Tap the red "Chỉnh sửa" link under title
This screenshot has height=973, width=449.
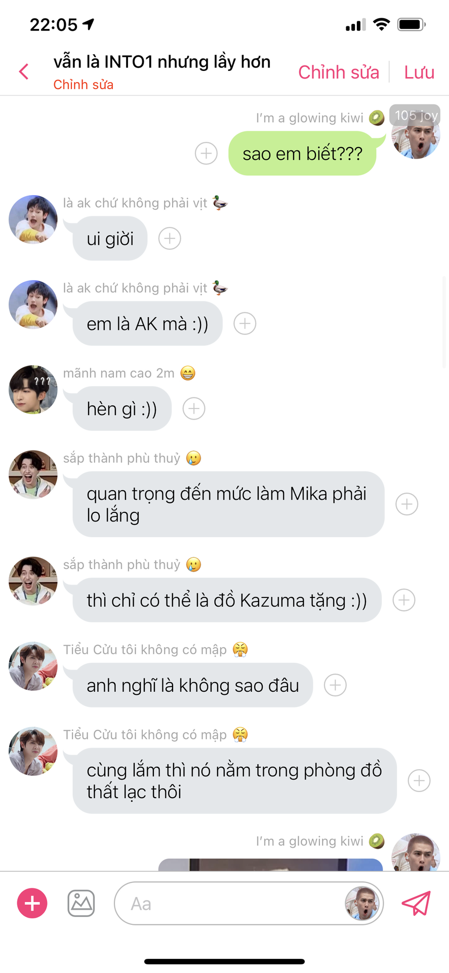(x=84, y=85)
